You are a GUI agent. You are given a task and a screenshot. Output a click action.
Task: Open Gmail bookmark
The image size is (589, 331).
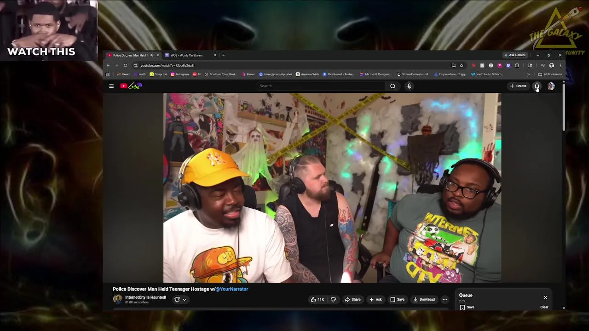[123, 74]
